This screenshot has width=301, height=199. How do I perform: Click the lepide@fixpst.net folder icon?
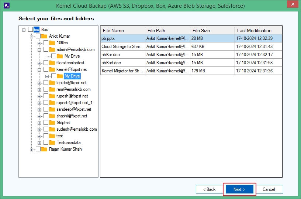(x=52, y=83)
